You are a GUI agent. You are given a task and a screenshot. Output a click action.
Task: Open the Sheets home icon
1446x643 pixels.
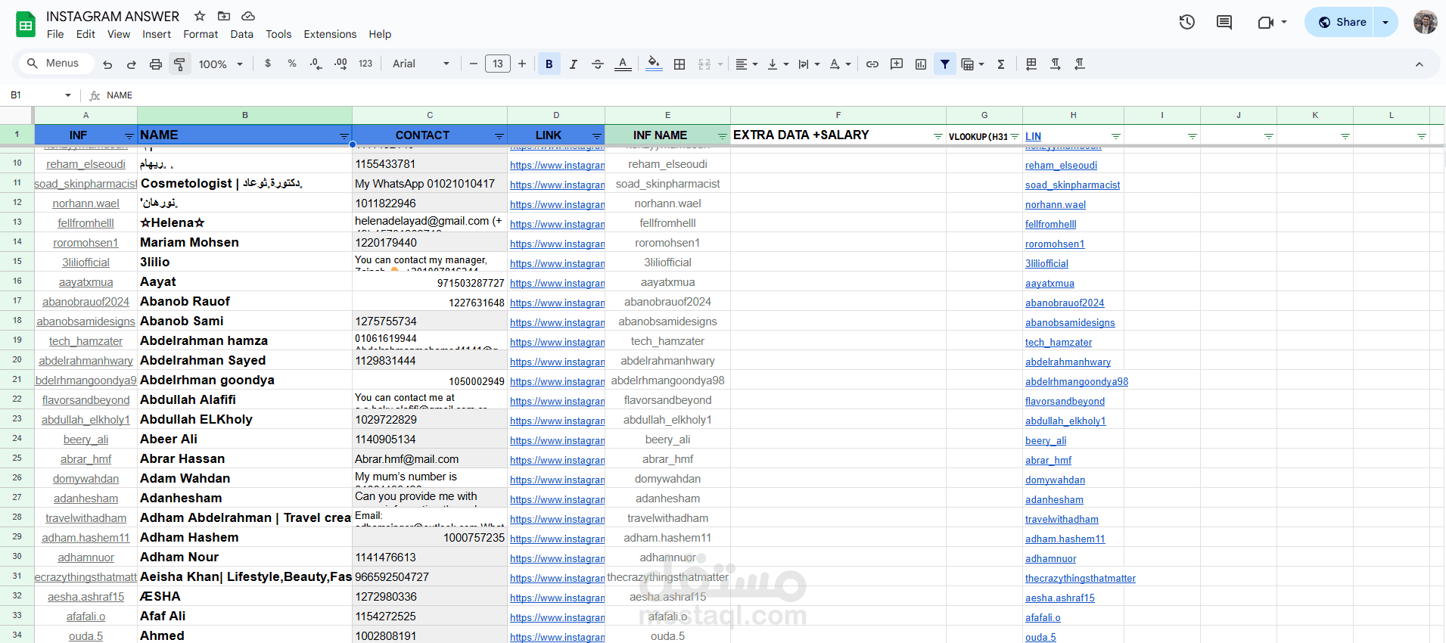26,24
